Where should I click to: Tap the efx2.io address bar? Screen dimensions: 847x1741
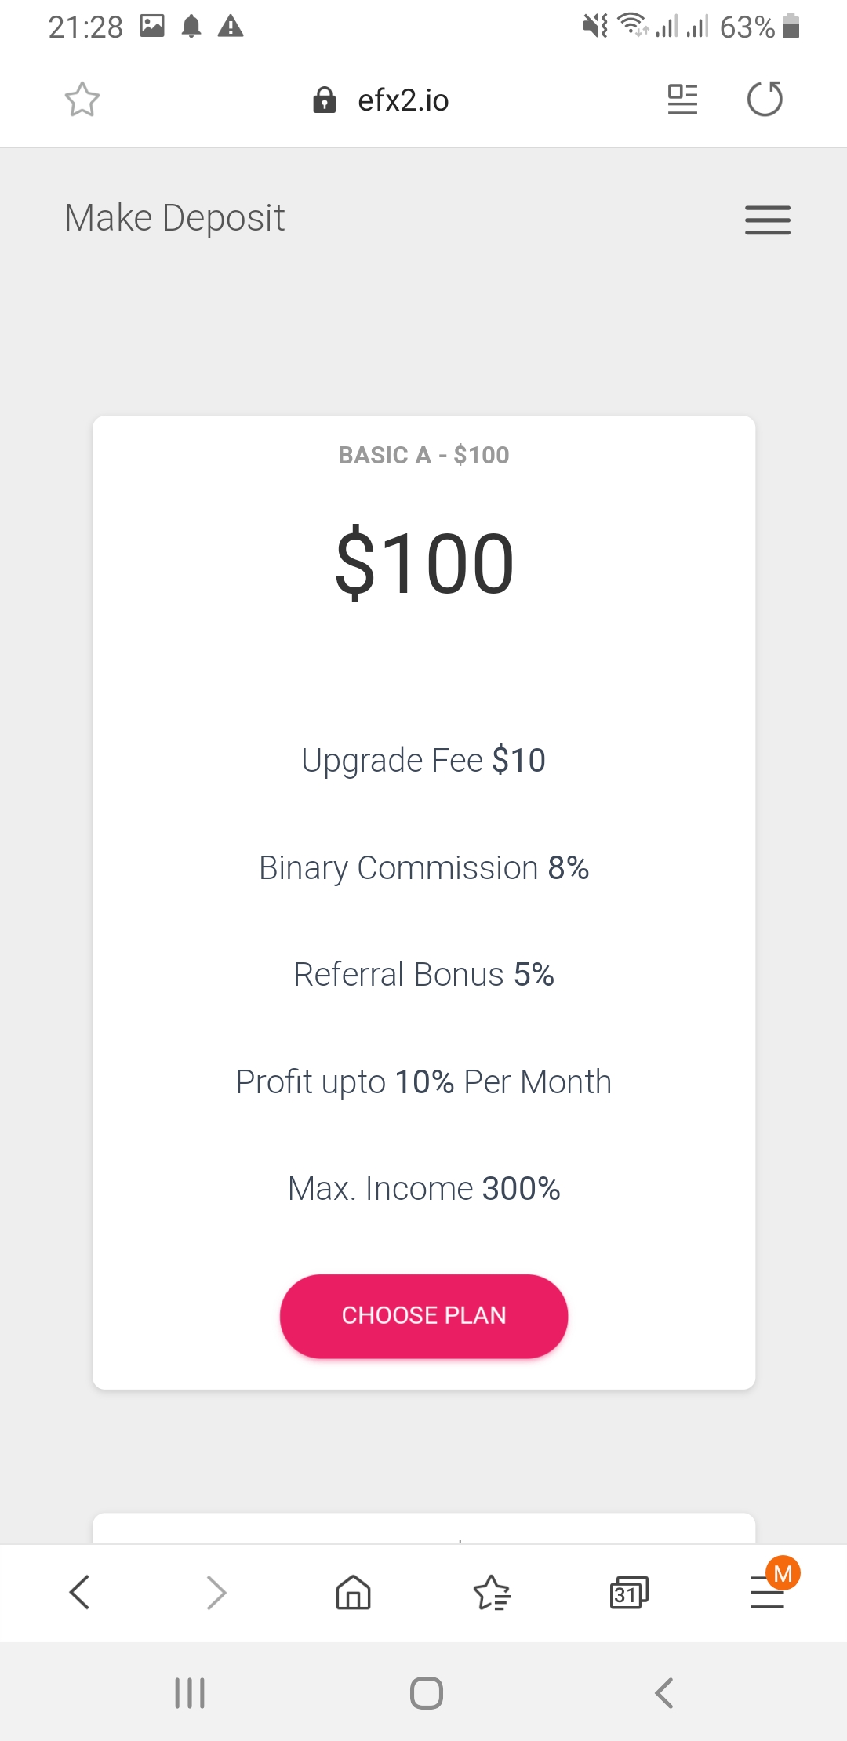coord(403,100)
